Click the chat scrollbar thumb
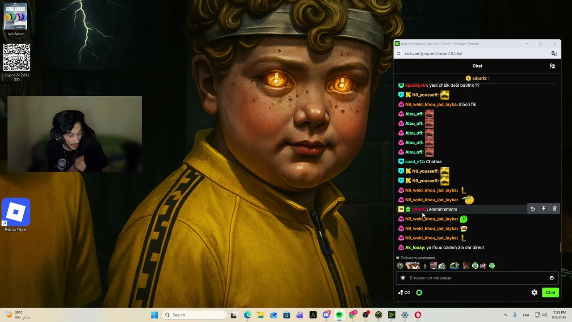Image resolution: width=572 pixels, height=322 pixels. click(x=560, y=247)
